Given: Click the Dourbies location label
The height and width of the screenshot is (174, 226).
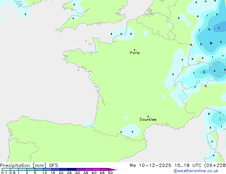Looking at the screenshot, I should click(148, 119).
